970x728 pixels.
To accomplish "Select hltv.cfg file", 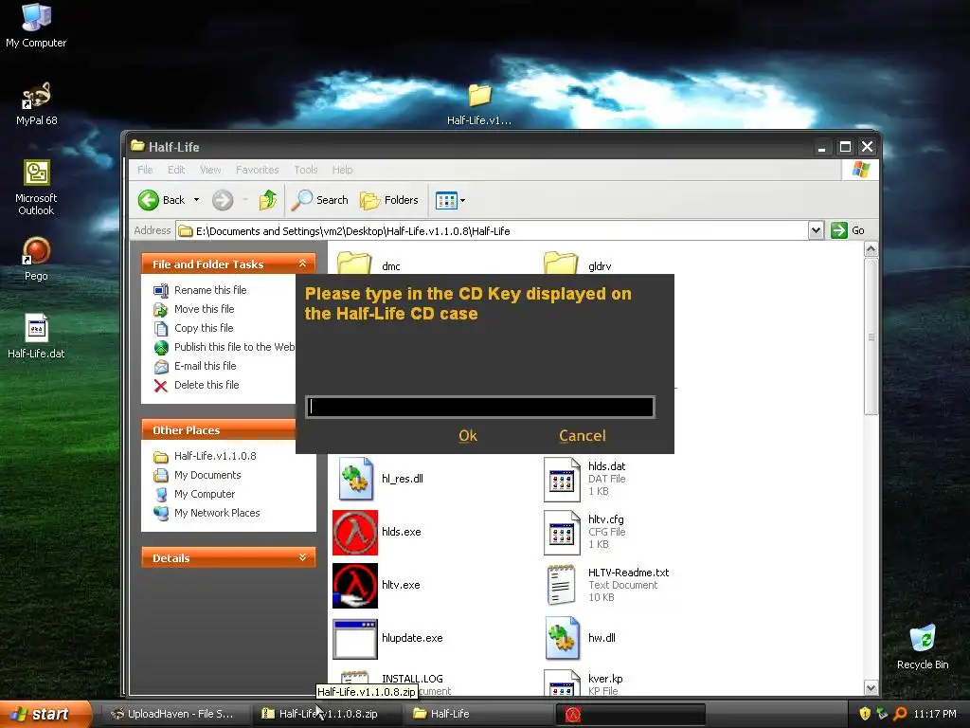I will pyautogui.click(x=585, y=532).
